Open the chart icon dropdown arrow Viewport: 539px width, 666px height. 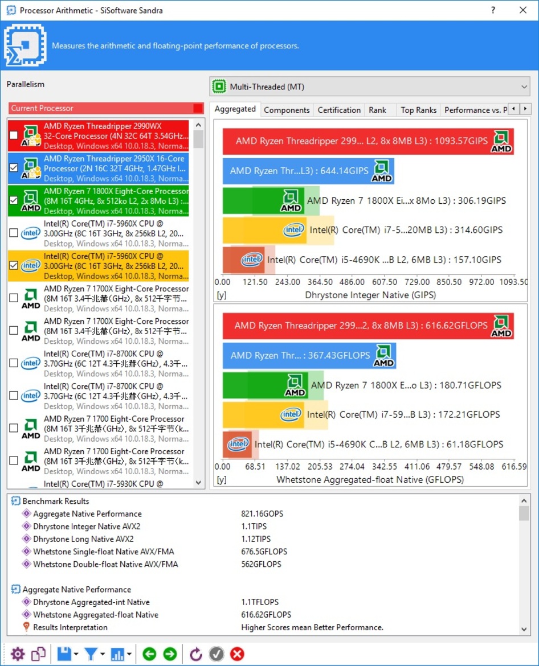pos(129,654)
